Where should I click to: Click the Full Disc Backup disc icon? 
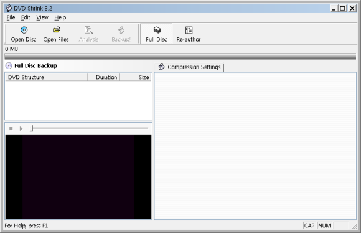9,65
